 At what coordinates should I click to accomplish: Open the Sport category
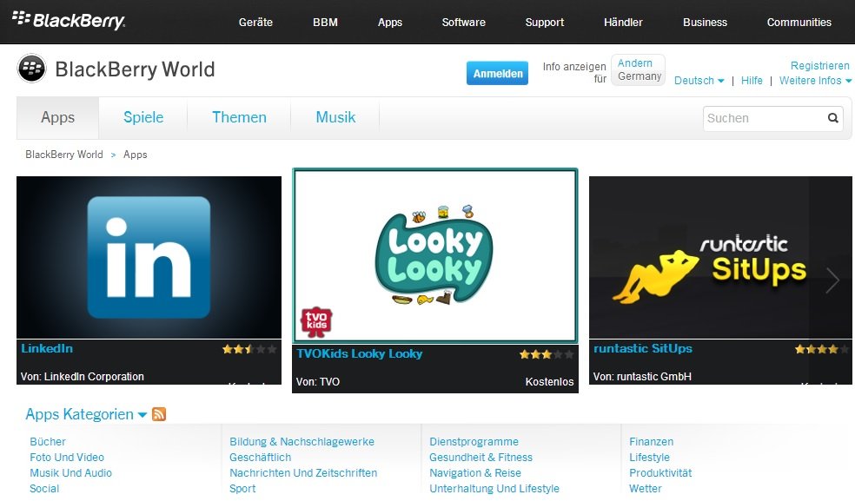pyautogui.click(x=242, y=489)
